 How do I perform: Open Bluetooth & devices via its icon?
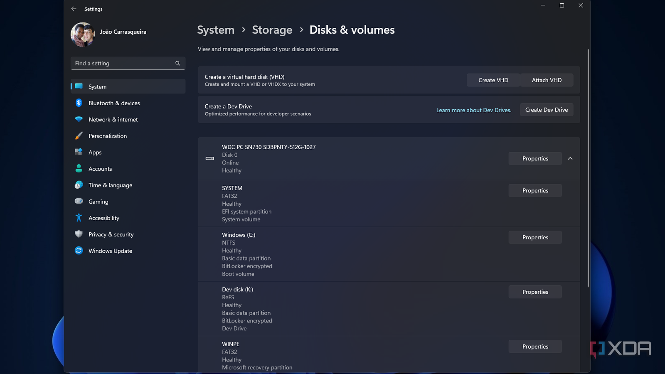79,103
